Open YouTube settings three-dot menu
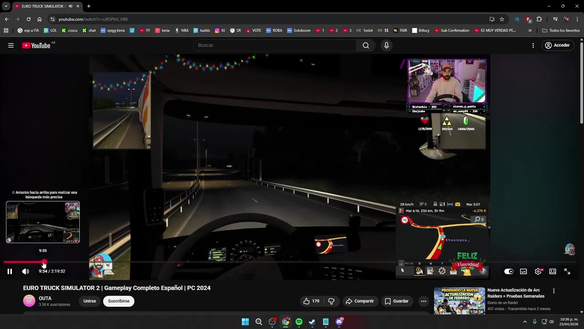 point(533,45)
